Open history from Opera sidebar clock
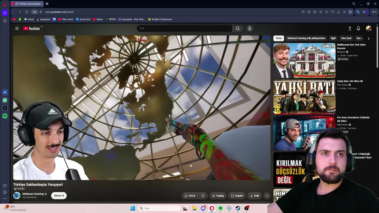The width and height of the screenshot is (379, 213). [5, 192]
